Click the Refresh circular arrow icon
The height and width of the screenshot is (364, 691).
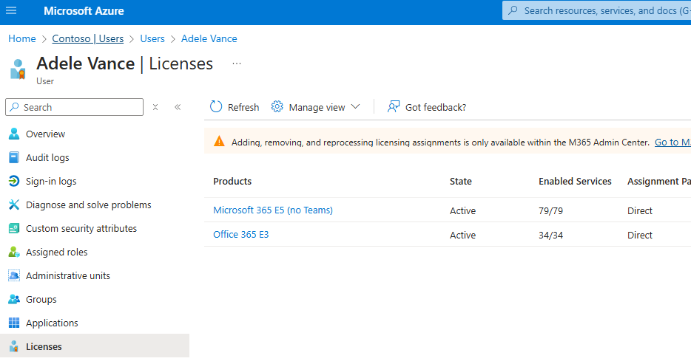(x=216, y=107)
